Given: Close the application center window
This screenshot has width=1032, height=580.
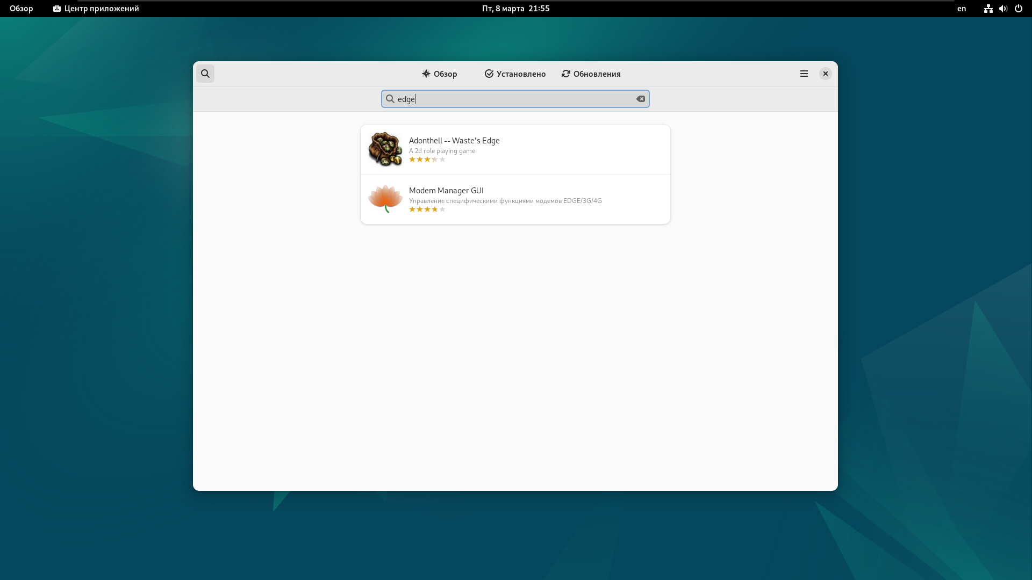Looking at the screenshot, I should (x=825, y=74).
